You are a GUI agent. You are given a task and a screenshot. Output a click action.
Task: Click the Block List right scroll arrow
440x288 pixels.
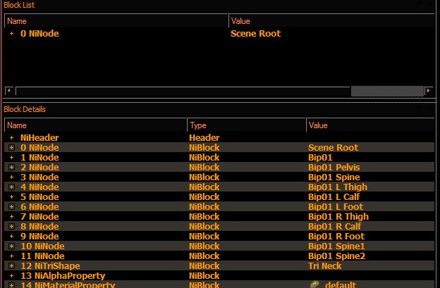pyautogui.click(x=429, y=91)
